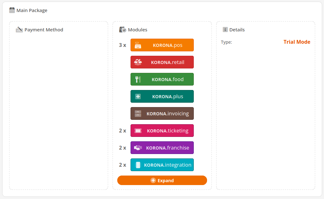This screenshot has width=324, height=199.
Task: Click the Modules header icon
Action: tap(123, 29)
